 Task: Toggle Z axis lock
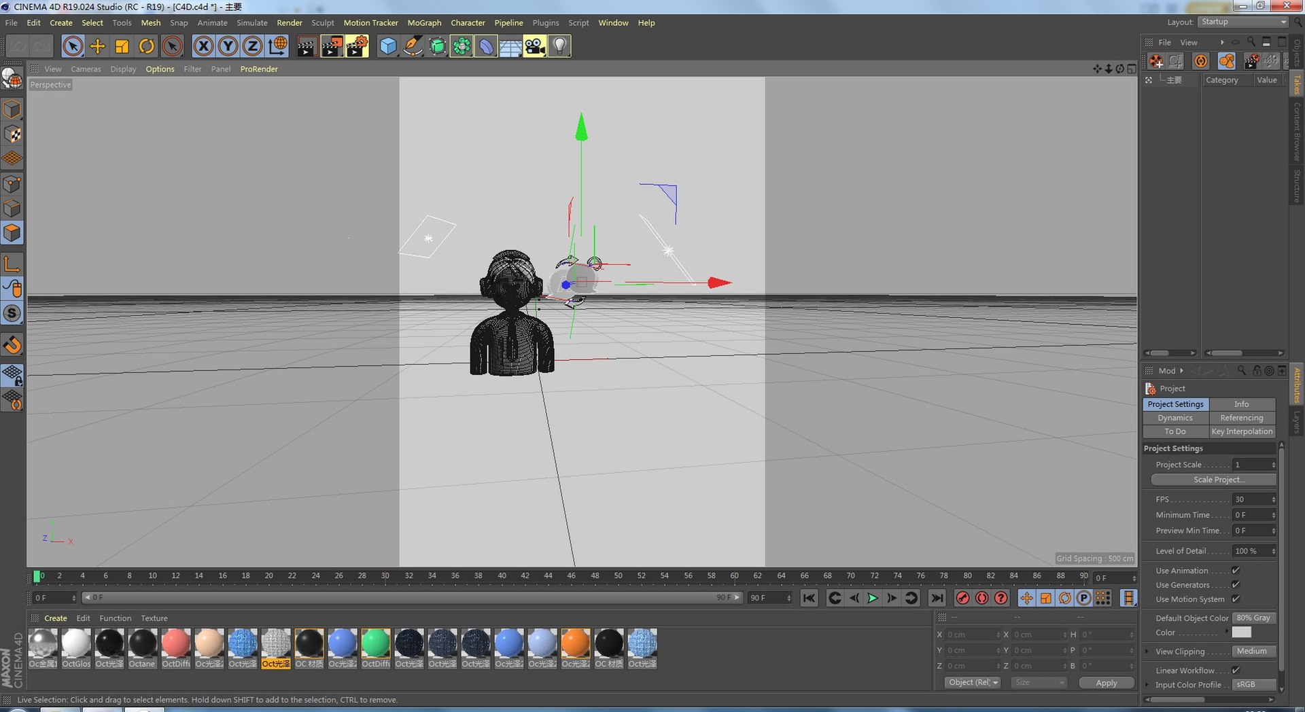252,46
